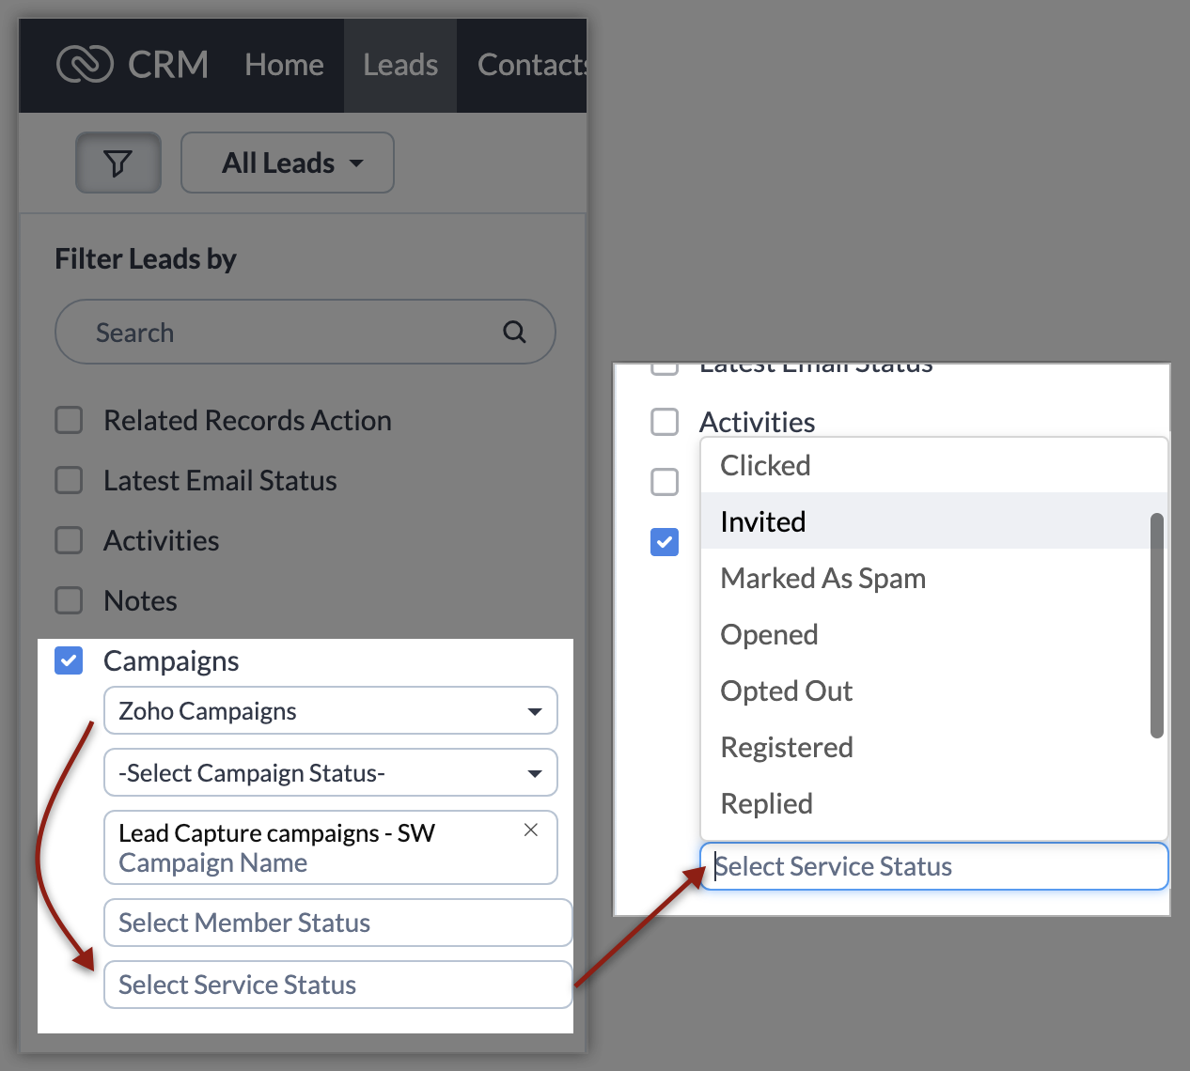Click the Zoho CRM logo icon
This screenshot has height=1071, width=1190.
(x=85, y=65)
